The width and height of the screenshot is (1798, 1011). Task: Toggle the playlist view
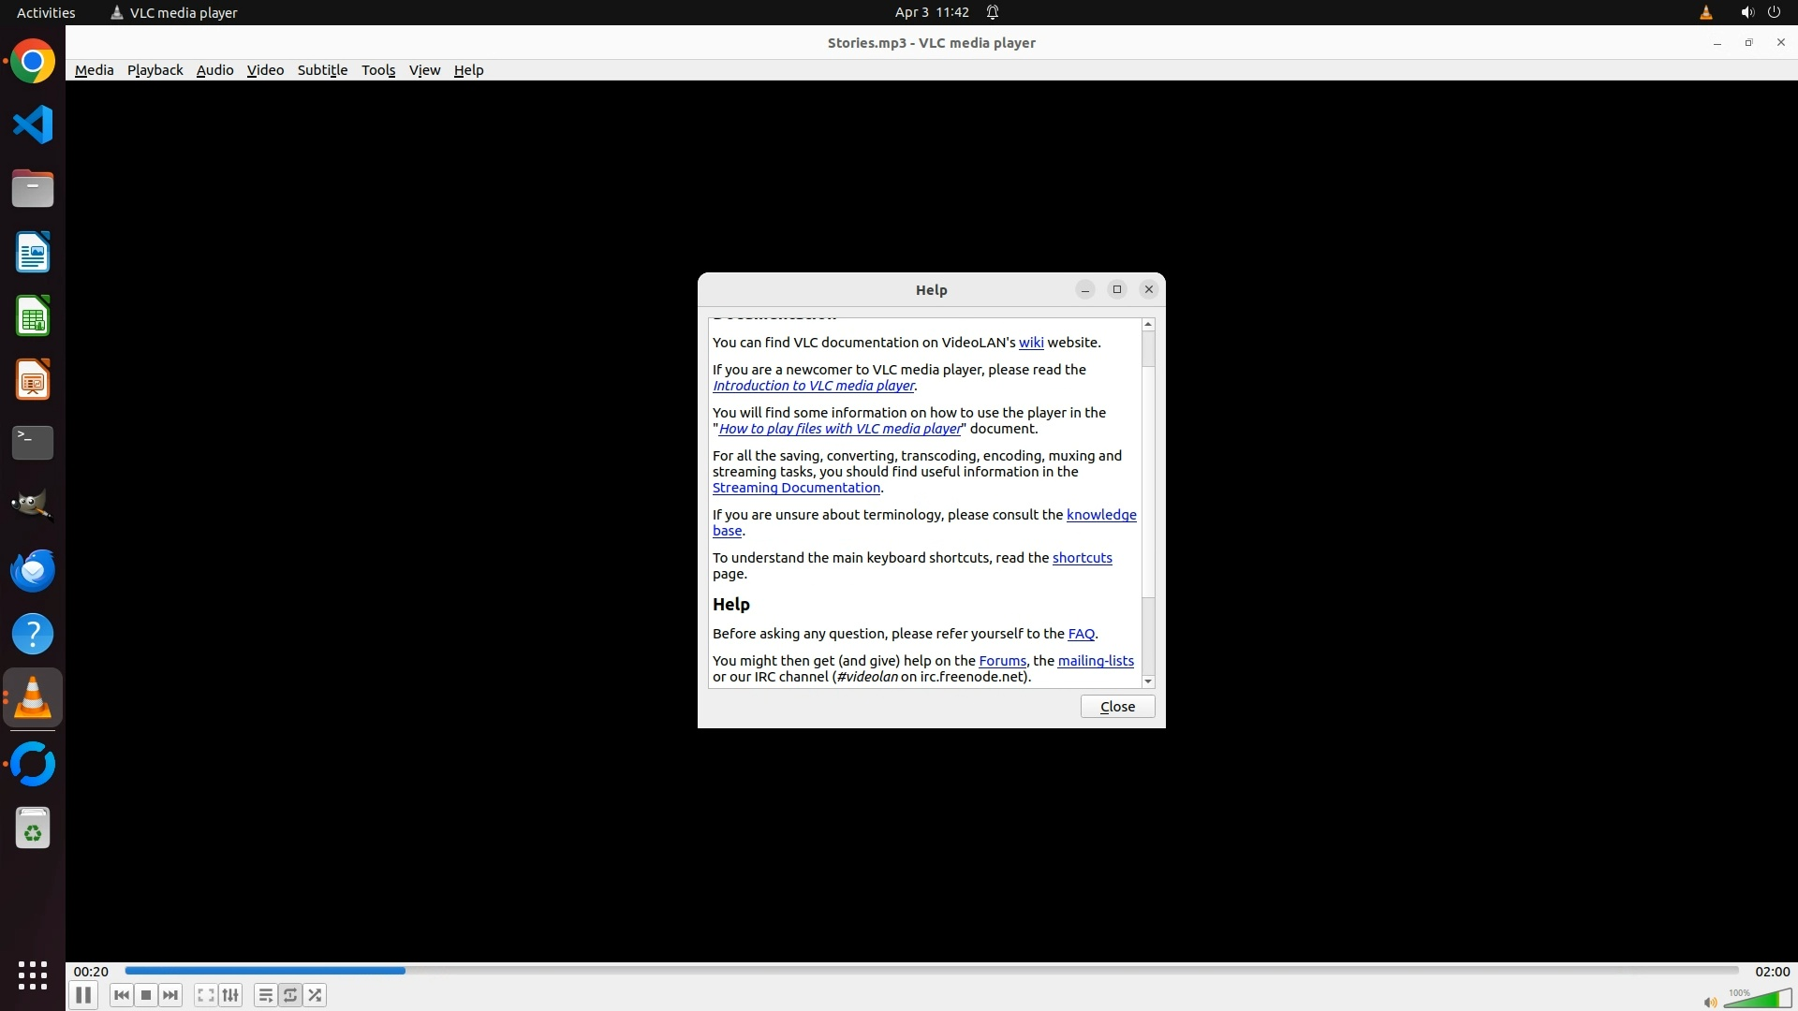(x=265, y=995)
